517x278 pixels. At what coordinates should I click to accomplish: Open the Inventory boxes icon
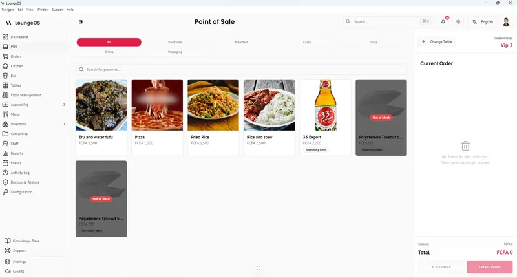[x=5, y=124]
